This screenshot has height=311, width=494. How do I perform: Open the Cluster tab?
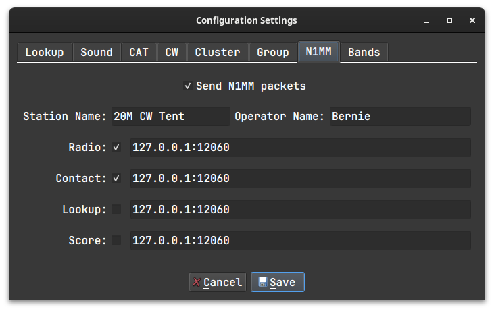[218, 52]
